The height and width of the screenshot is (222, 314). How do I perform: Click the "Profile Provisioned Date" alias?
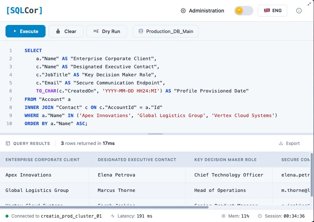click(211, 91)
